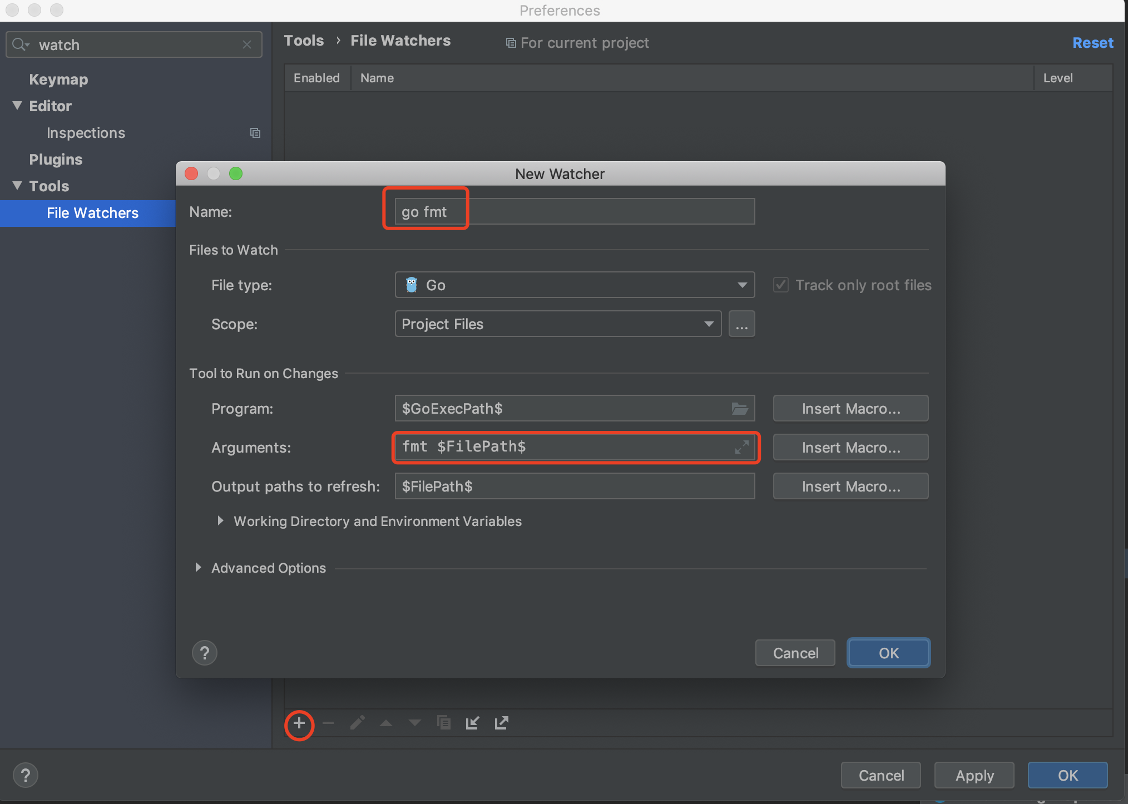Click the copy watcher icon
The height and width of the screenshot is (804, 1128).
click(443, 723)
